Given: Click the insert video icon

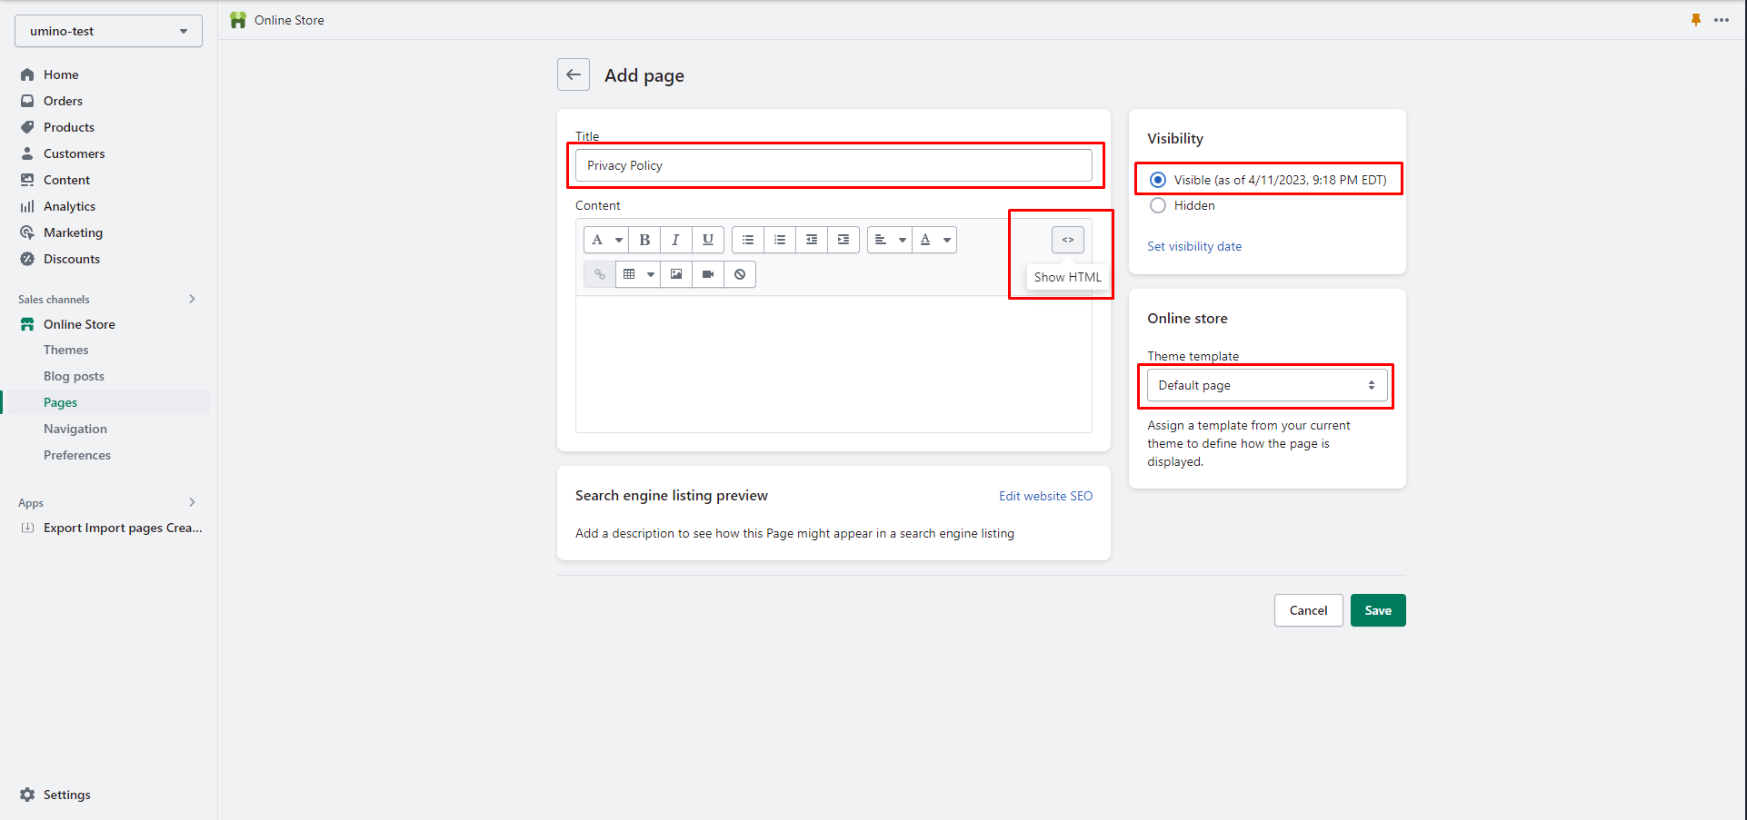Looking at the screenshot, I should pos(708,274).
